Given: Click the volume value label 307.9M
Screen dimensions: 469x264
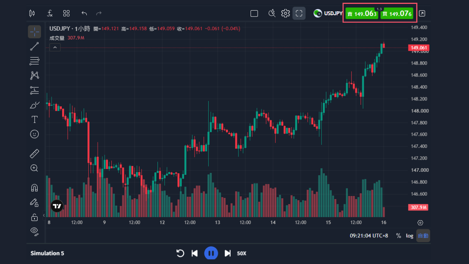Looking at the screenshot, I should 418,207.
